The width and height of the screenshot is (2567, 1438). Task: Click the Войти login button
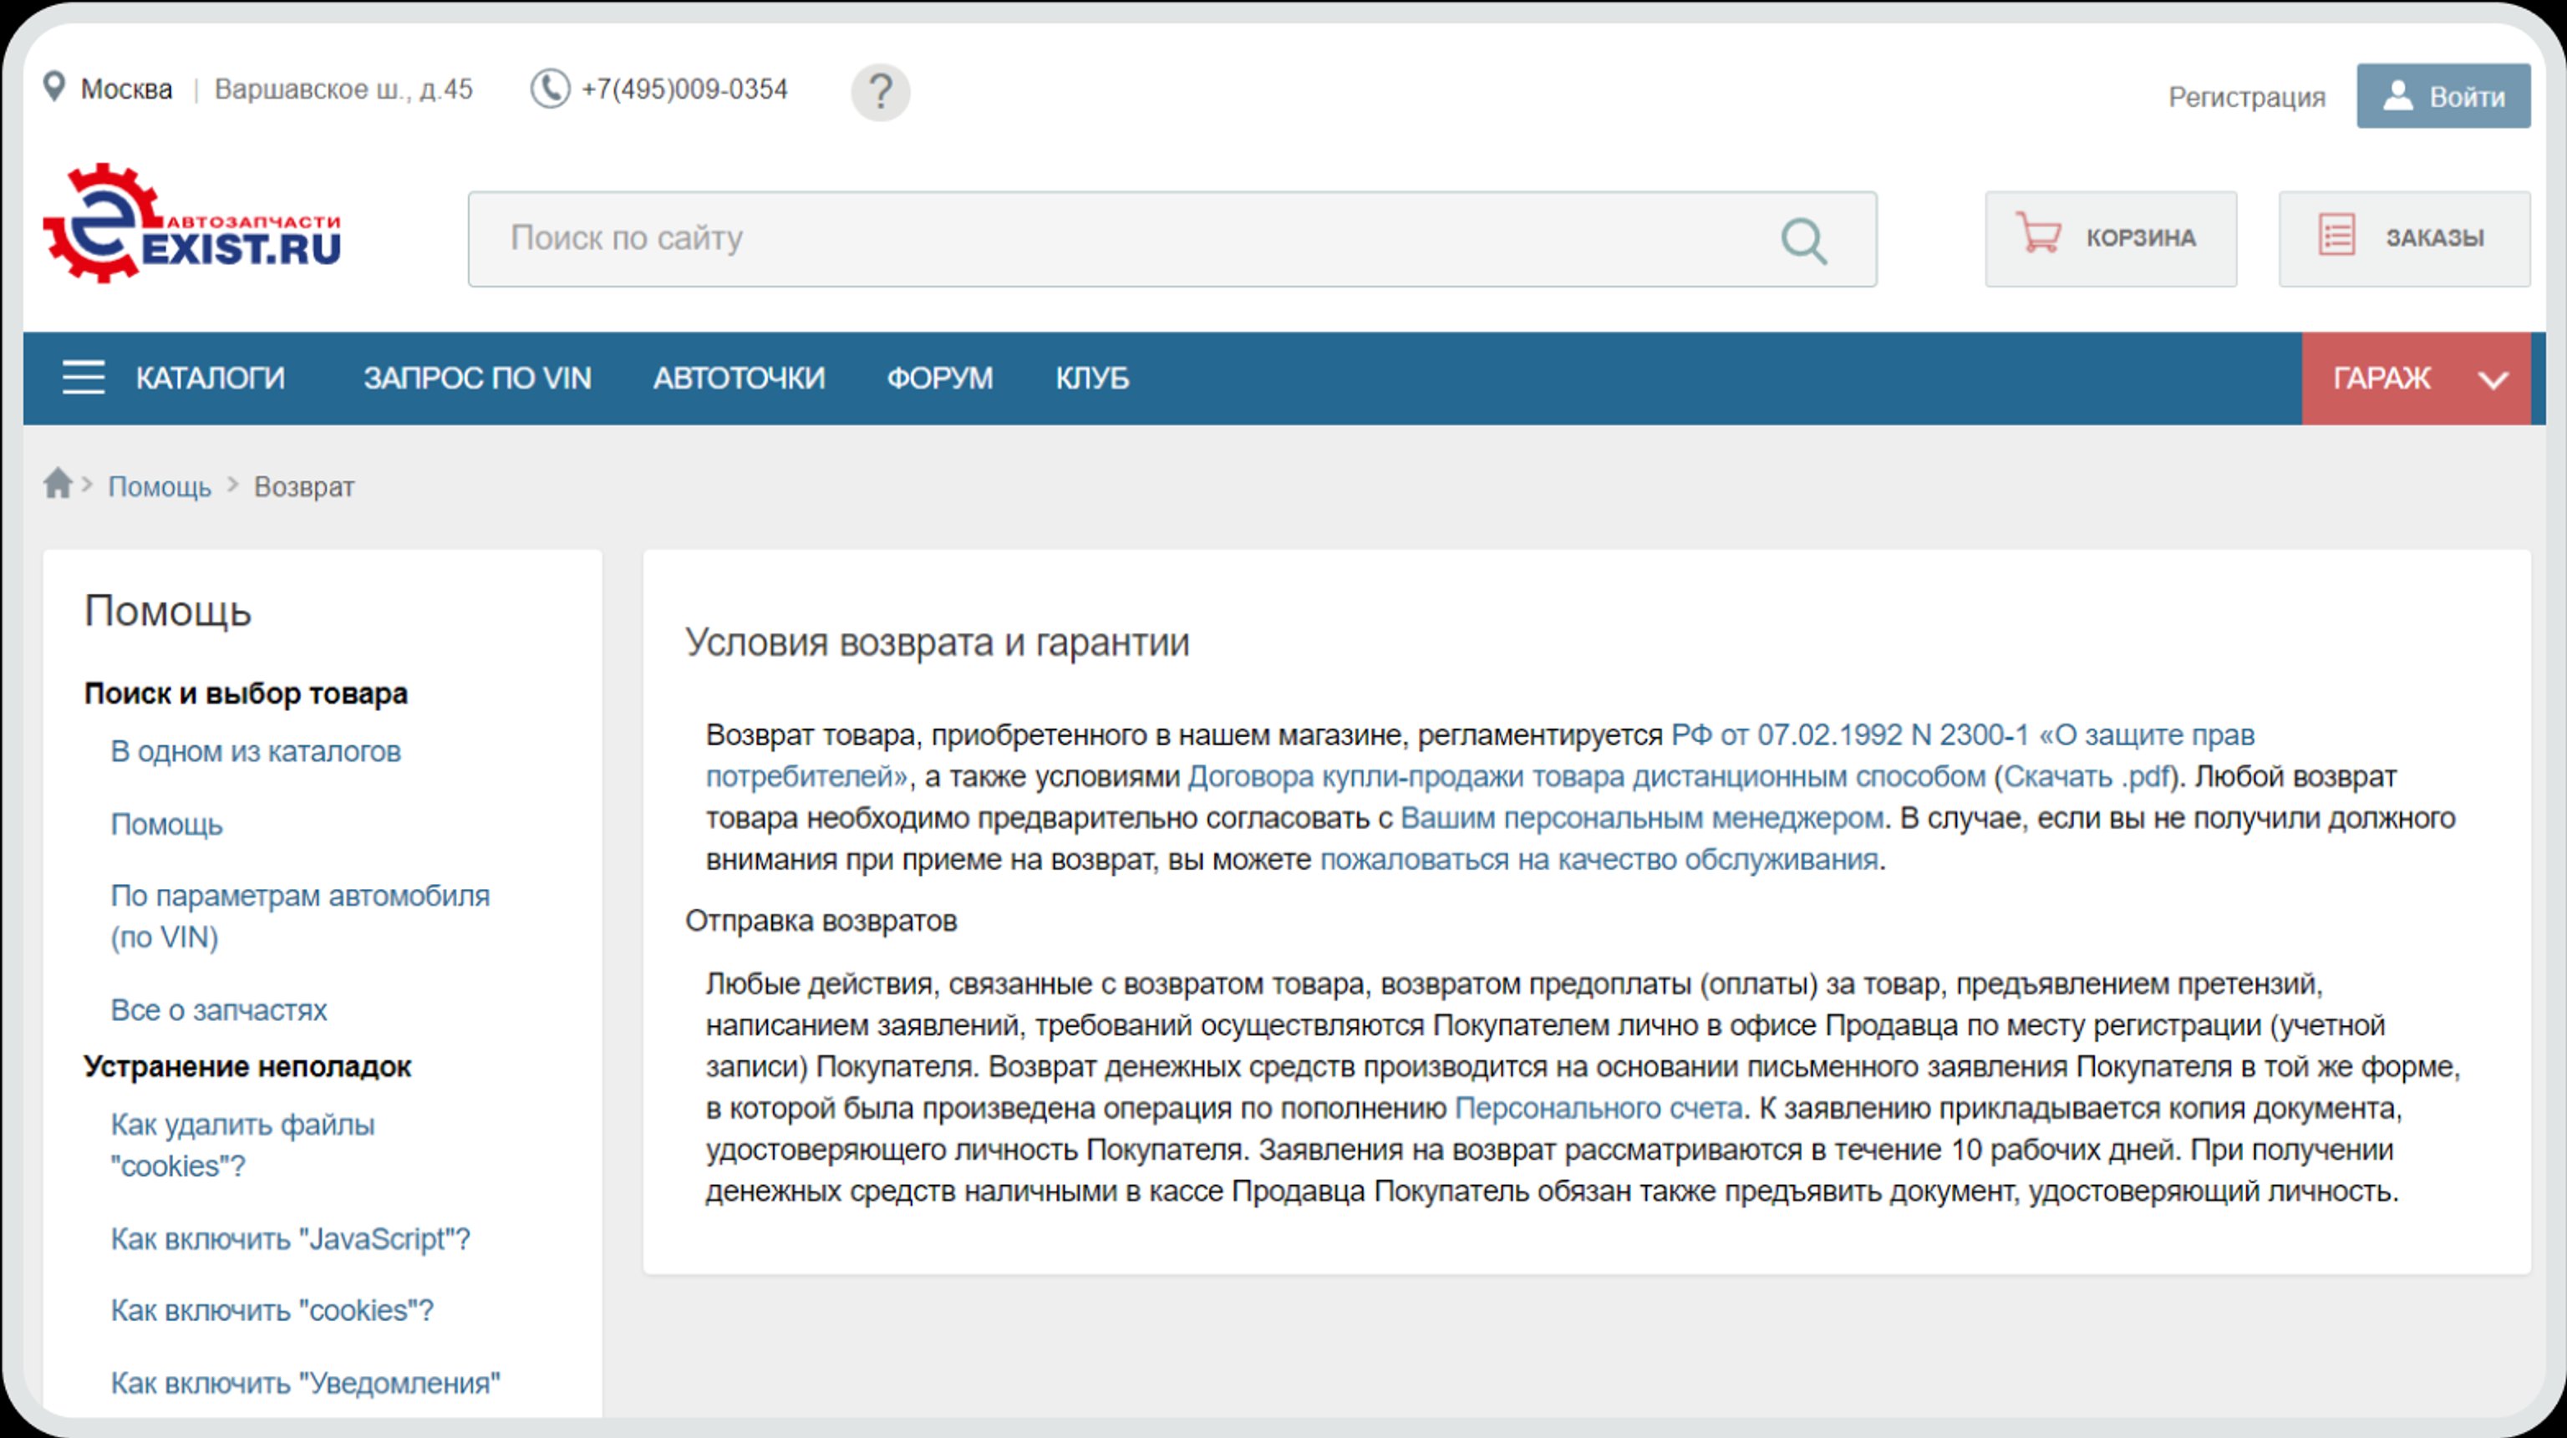click(2442, 97)
